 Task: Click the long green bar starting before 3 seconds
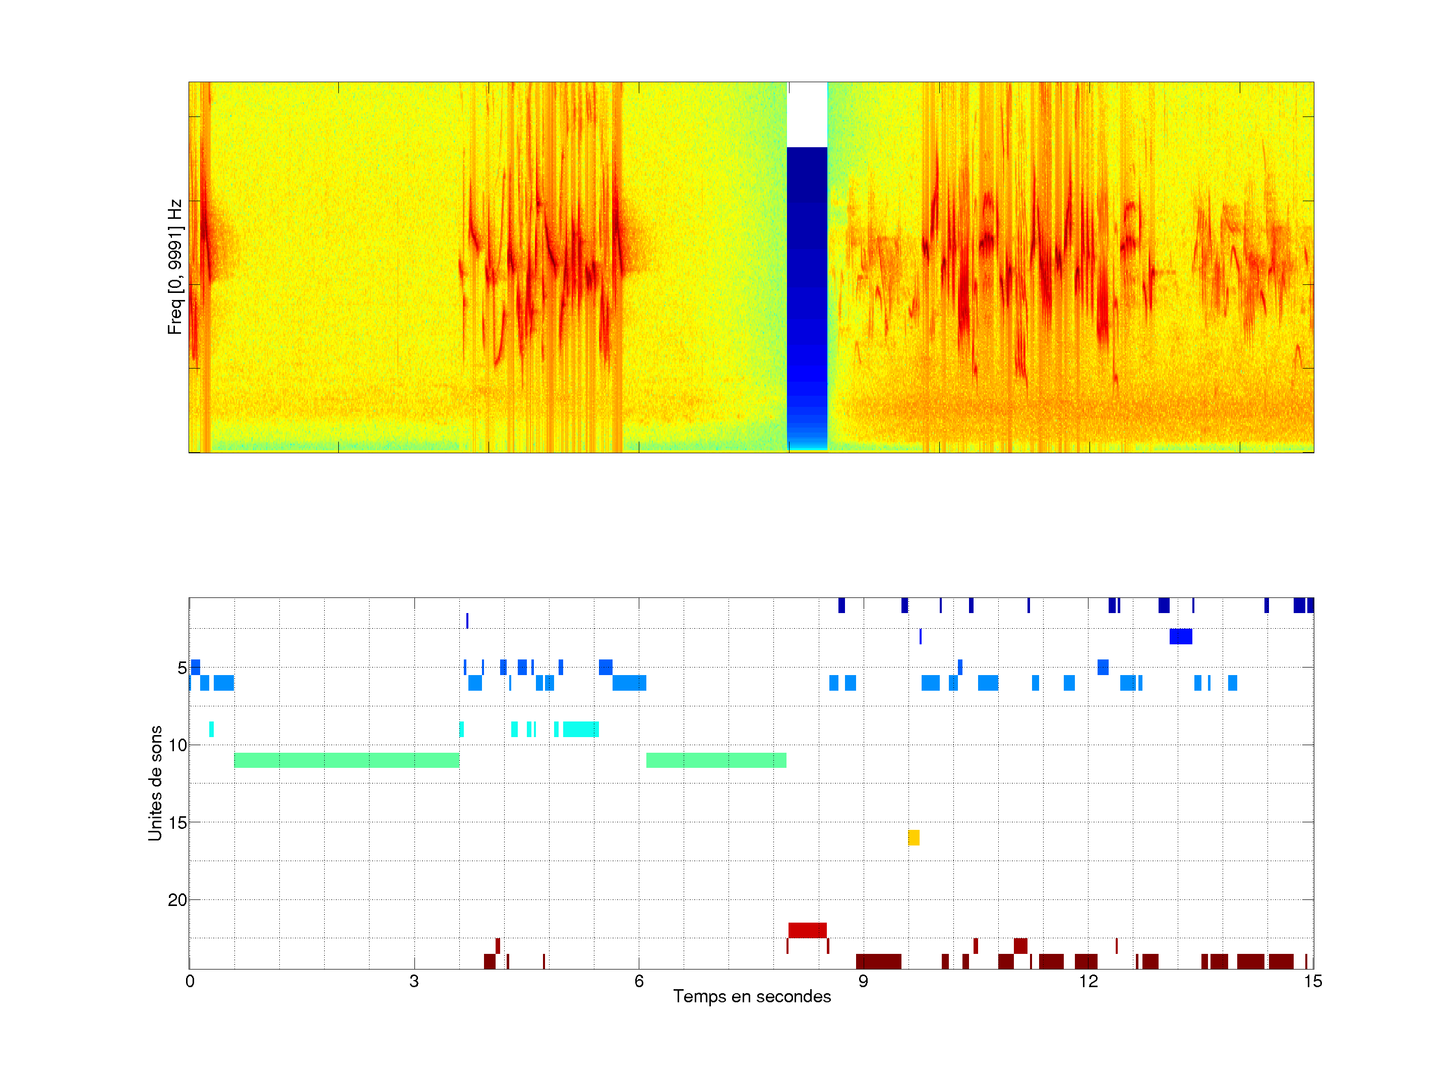(x=346, y=760)
